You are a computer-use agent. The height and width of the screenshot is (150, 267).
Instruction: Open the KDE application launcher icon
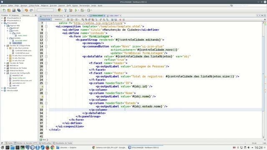(x=3, y=147)
